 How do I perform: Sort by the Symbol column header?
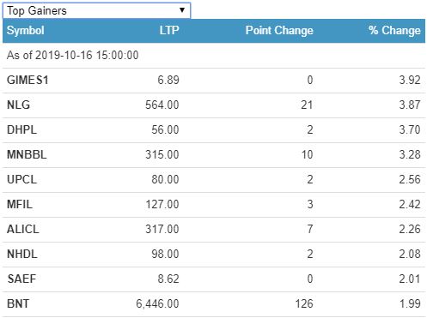26,31
